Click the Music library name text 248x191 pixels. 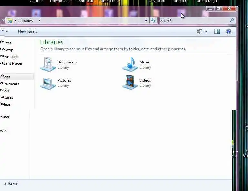click(145, 62)
